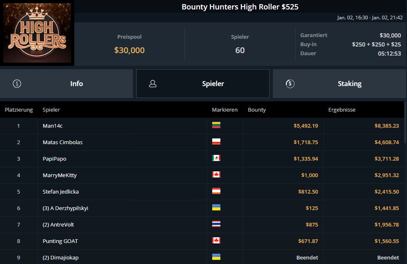Click the dollar coin Staking icon
The width and height of the screenshot is (407, 264).
290,84
